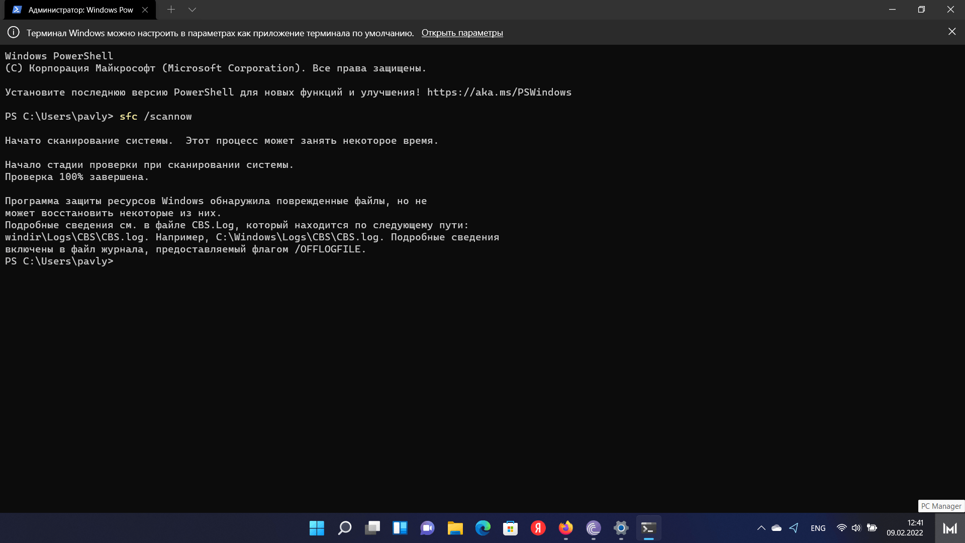Open a new terminal tab with plus icon
965x543 pixels.
(171, 10)
